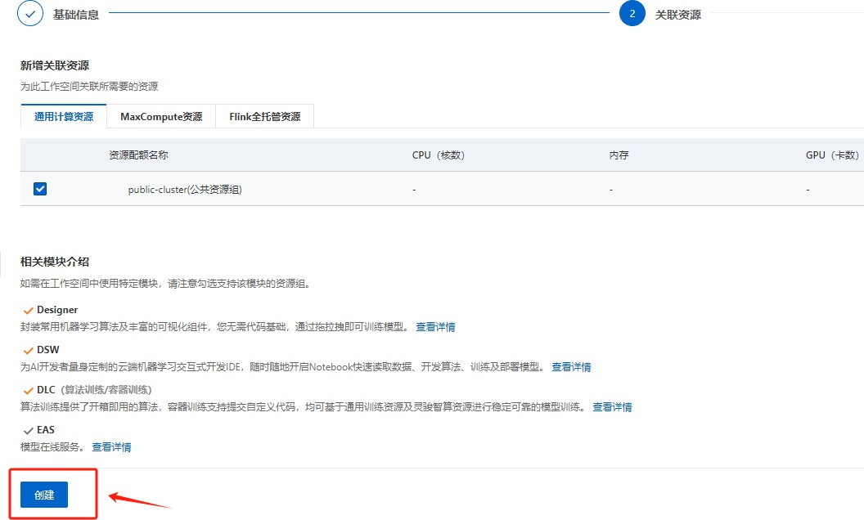Viewport: 864px width, 520px height.
Task: Select the 通用计算资源 tab
Action: (64, 117)
